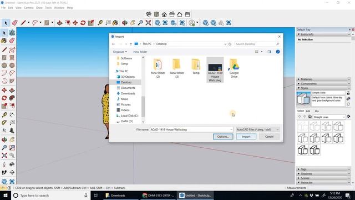
Task: Select the Rotated Rectangle tool
Action: [x=12, y=58]
